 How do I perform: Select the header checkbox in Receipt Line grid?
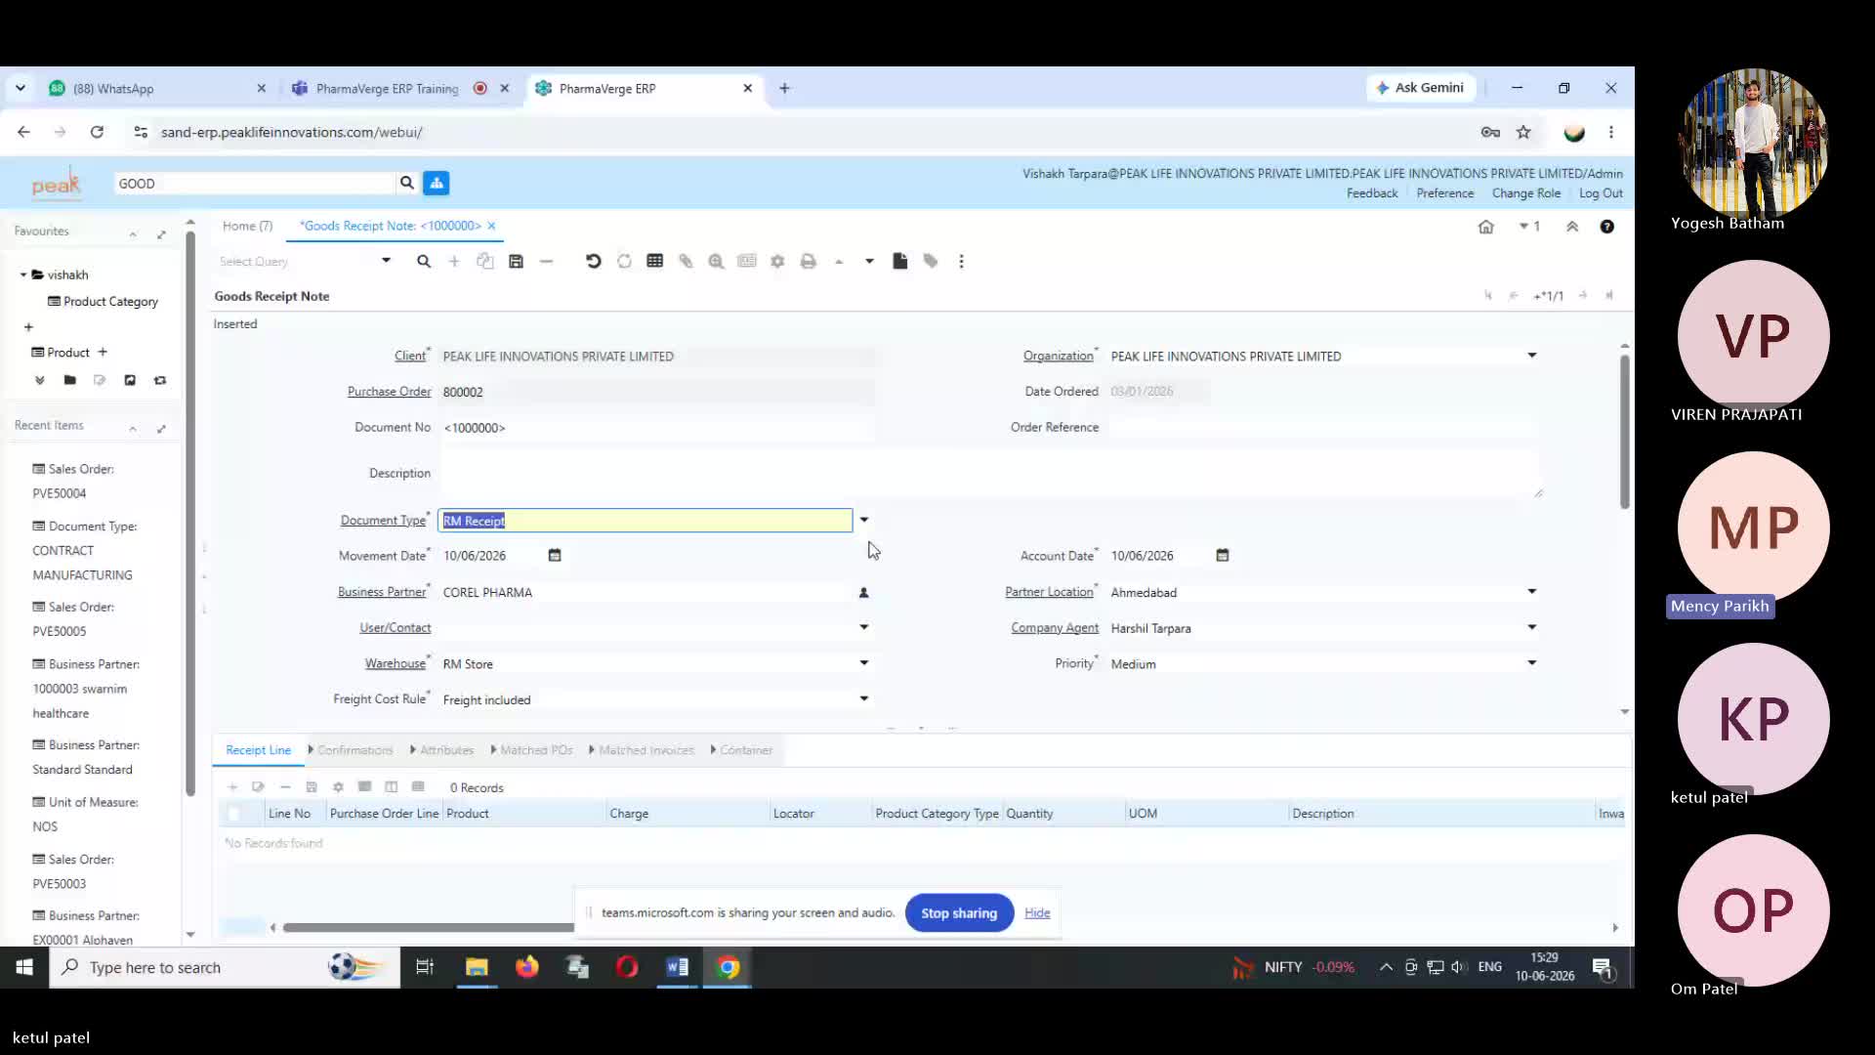click(233, 813)
